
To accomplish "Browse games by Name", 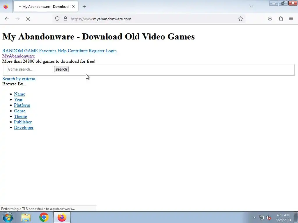I will pos(19,94).
